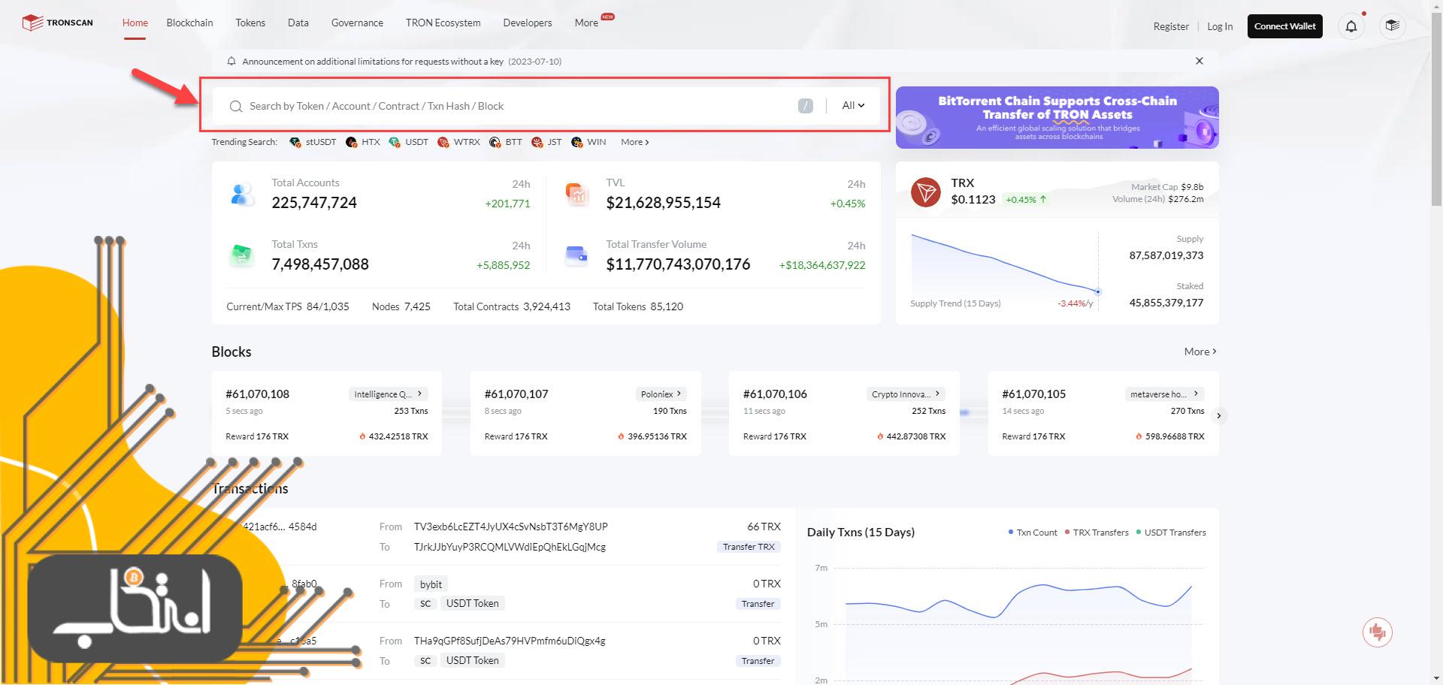Open Poloniex block producer chevron
This screenshot has width=1443, height=685.
(x=679, y=394)
